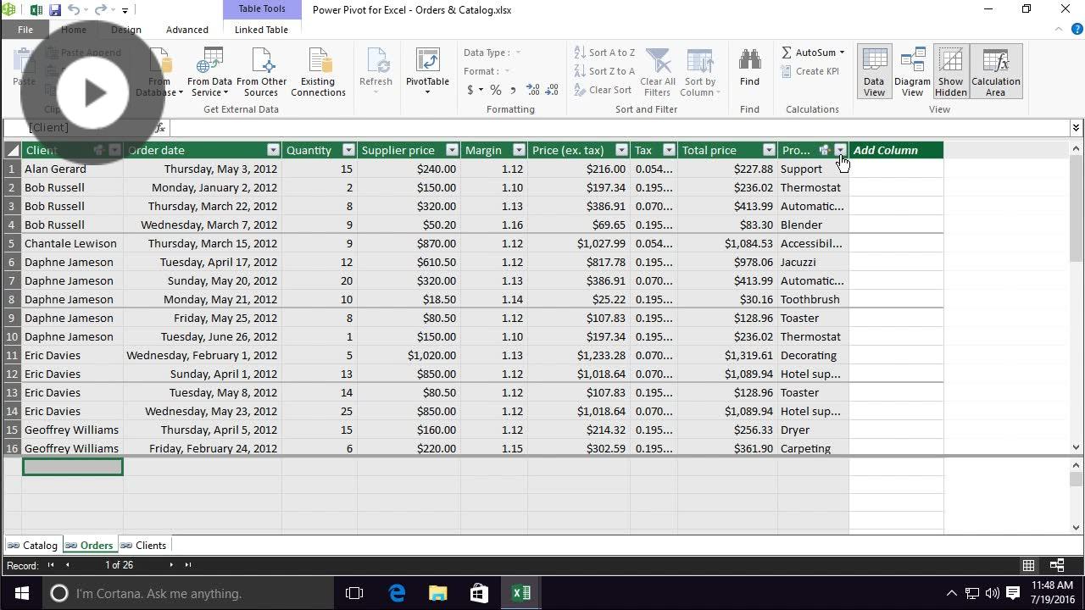Toggle Diagram View in ribbon
The height and width of the screenshot is (610, 1085).
[912, 73]
